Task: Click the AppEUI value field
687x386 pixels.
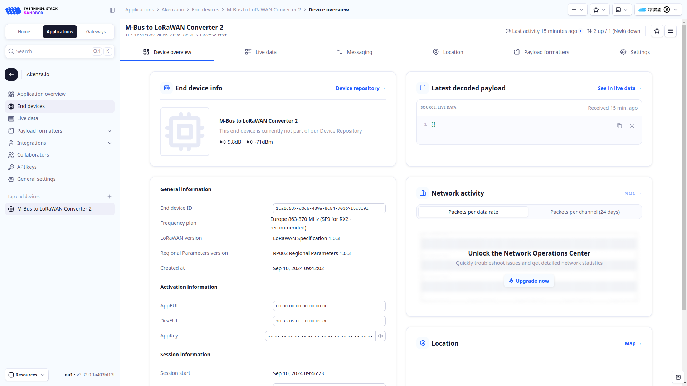Action: (329, 306)
